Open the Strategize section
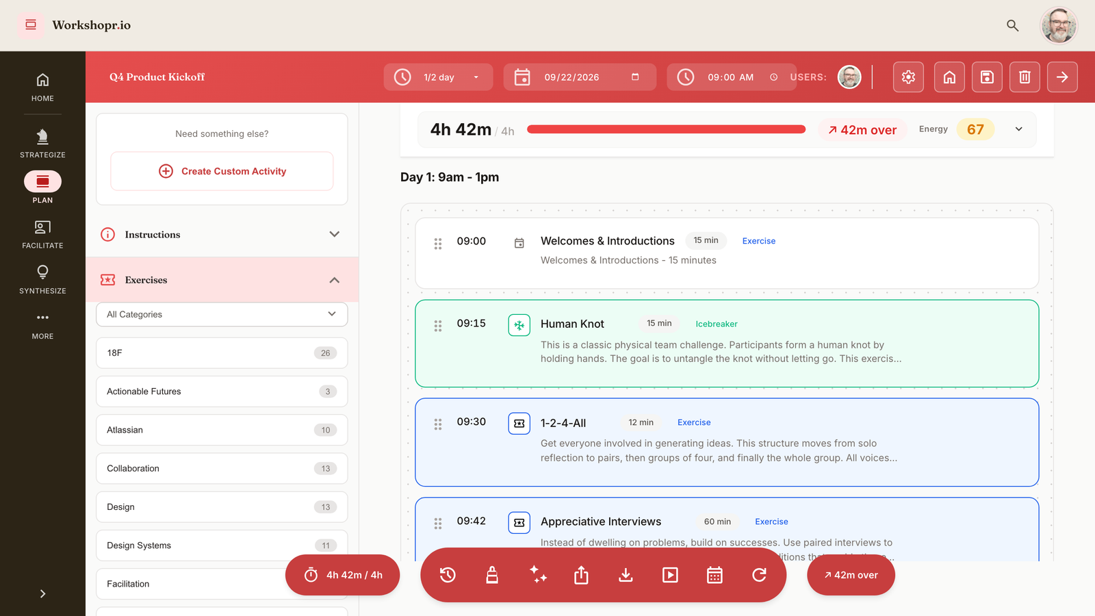The height and width of the screenshot is (616, 1095). coord(42,143)
